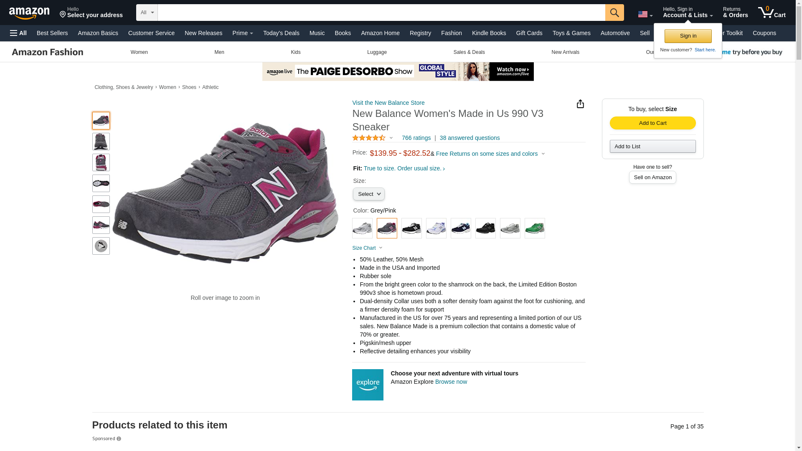Open the All hamburger menu
802x451 pixels.
point(18,33)
